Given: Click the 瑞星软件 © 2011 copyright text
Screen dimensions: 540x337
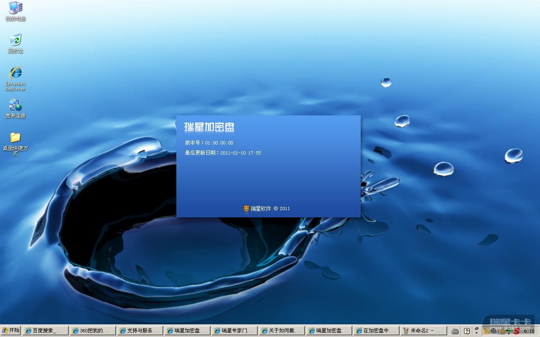Looking at the screenshot, I should [x=270, y=209].
